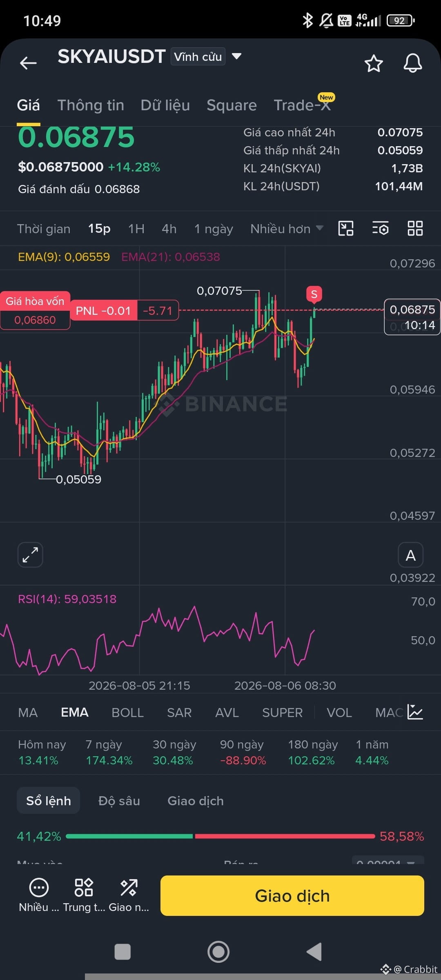Screen dimensions: 441x980
Task: Tap 30 ngày 30.48% performance
Action: point(174,752)
